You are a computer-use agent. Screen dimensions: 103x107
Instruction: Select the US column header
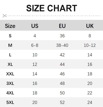[35, 26]
